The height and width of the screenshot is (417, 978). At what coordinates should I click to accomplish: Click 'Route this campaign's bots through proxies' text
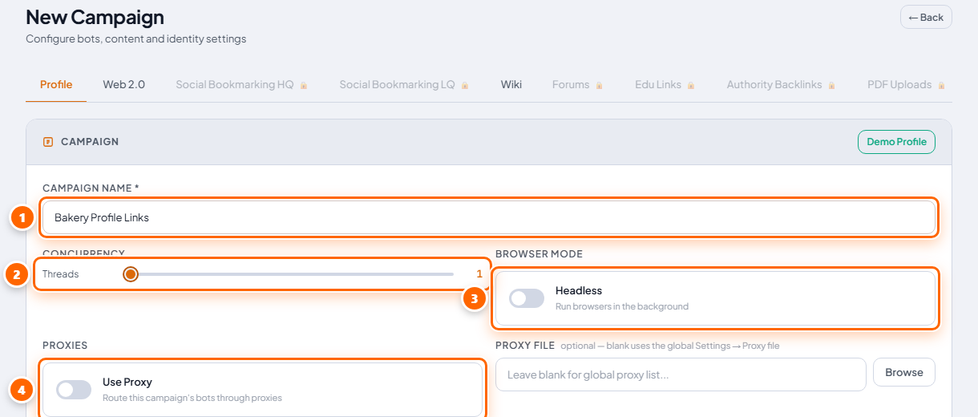[192, 398]
